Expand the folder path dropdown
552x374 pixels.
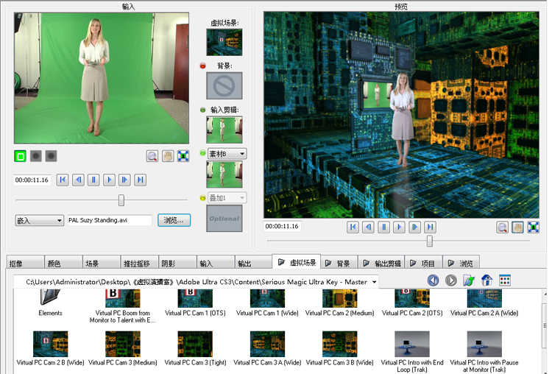pos(375,281)
